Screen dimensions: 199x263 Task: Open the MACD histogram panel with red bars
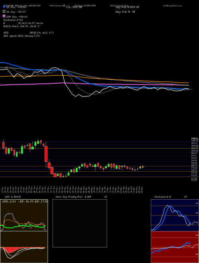pyautogui.click(x=24, y=247)
